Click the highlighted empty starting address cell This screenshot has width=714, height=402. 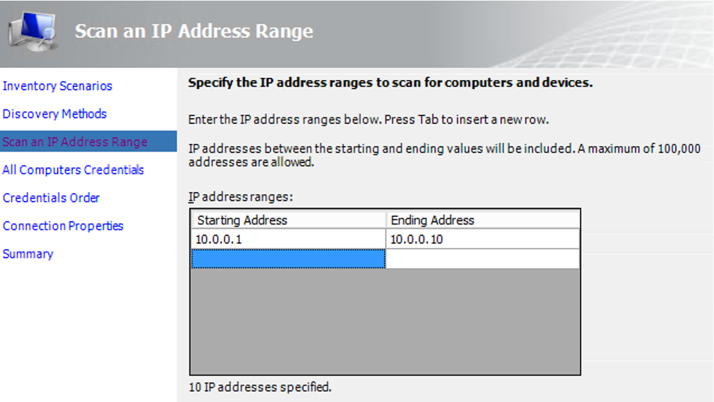point(289,259)
